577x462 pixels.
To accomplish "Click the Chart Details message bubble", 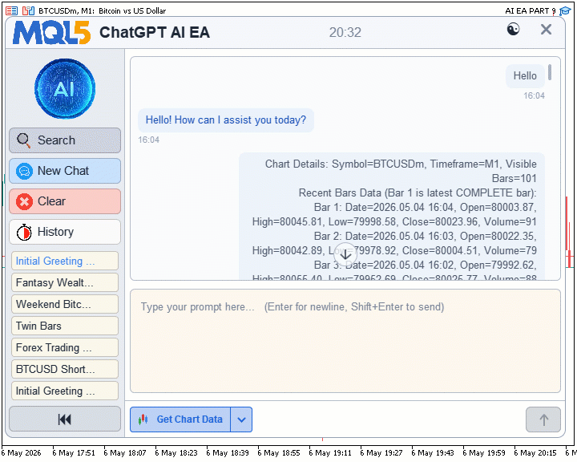I will (392, 217).
